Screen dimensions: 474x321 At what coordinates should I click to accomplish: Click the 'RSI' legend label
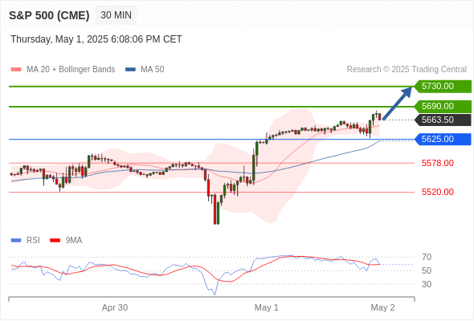[x=33, y=241]
